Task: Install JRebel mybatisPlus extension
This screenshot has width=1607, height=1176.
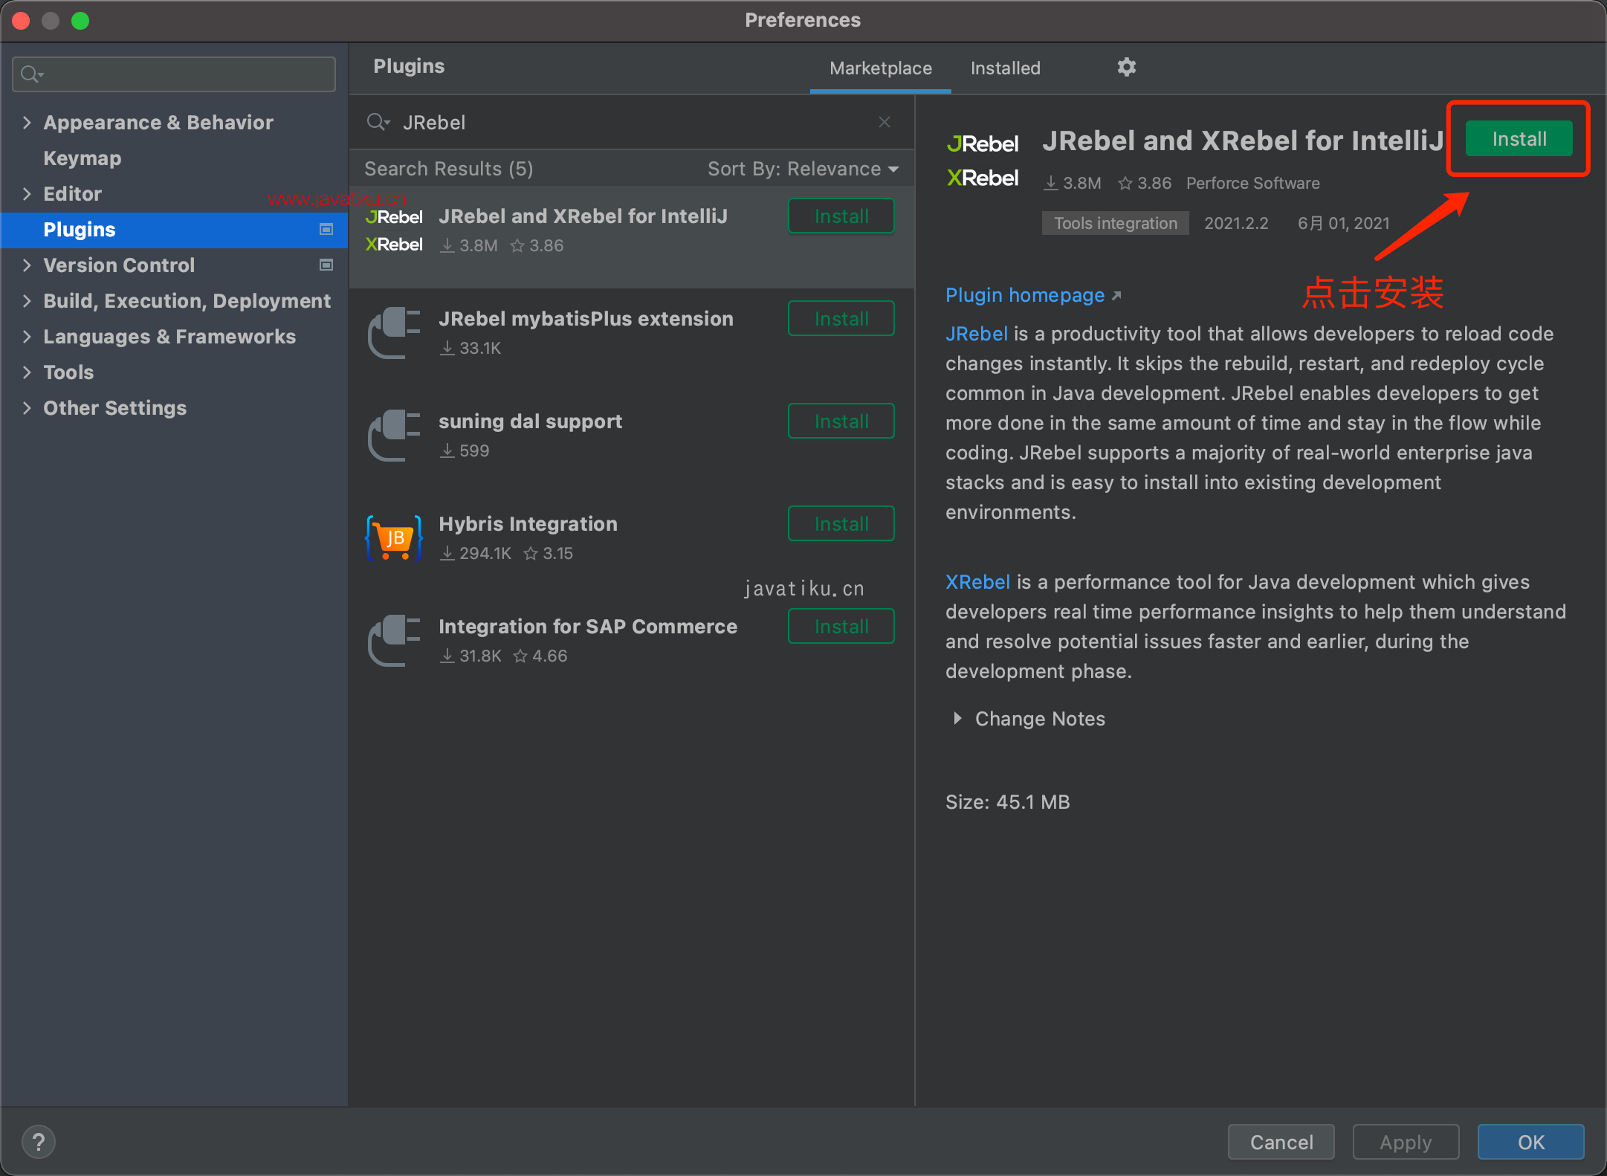Action: pos(841,319)
